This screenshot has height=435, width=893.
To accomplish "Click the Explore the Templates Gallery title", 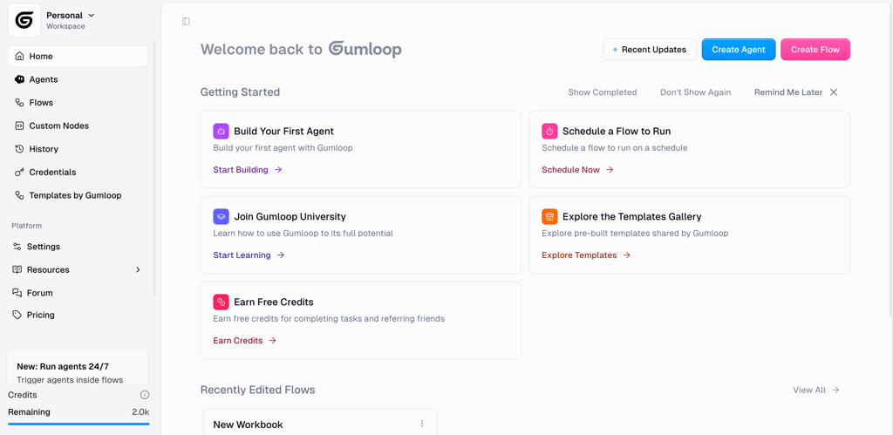I will click(632, 216).
